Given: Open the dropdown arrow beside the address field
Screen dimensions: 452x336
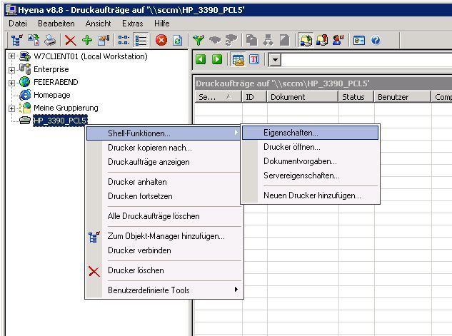Looking at the screenshot, I should [276, 60].
